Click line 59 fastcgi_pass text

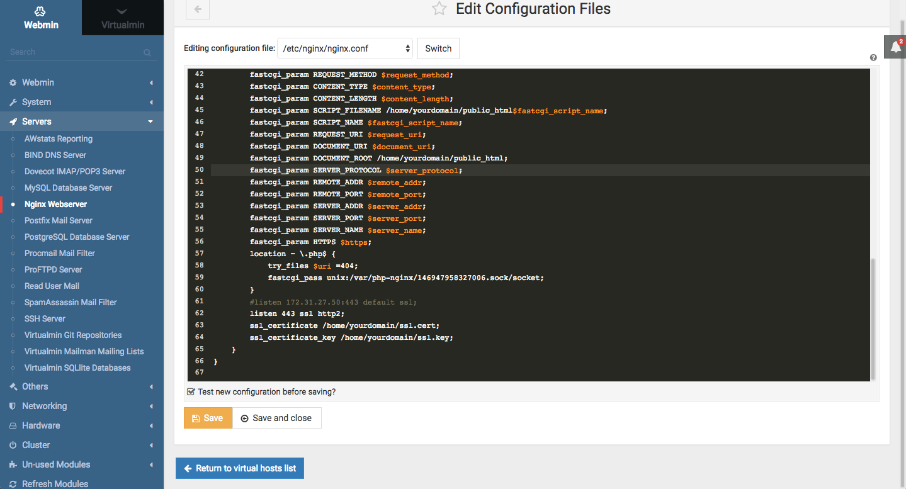point(405,278)
